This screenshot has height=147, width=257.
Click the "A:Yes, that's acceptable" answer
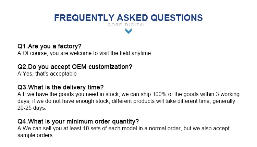coord(47,74)
